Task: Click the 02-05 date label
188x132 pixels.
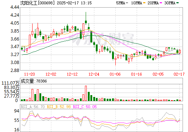Action: coord(158,74)
